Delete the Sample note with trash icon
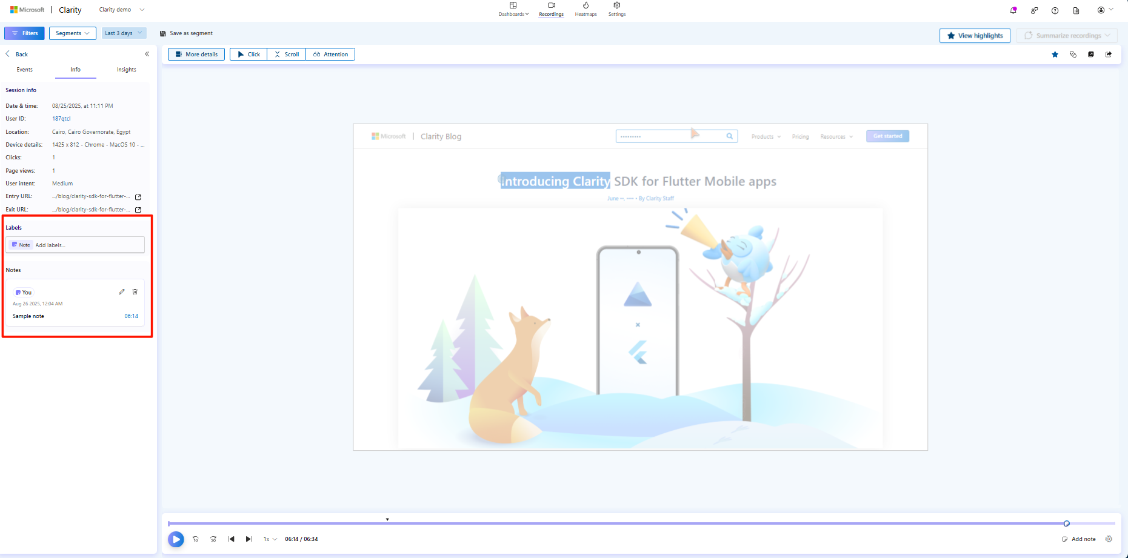Viewport: 1128px width, 558px height. [x=135, y=292]
